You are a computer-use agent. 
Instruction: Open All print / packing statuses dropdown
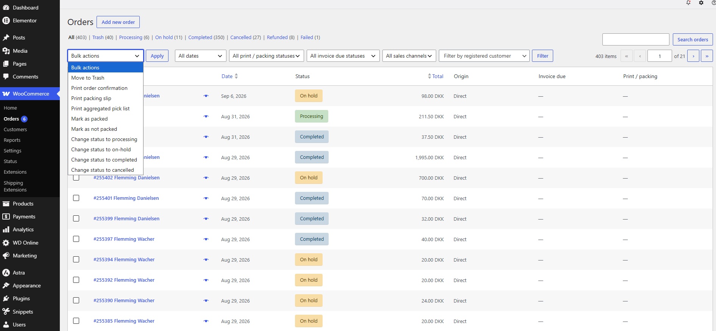(266, 56)
